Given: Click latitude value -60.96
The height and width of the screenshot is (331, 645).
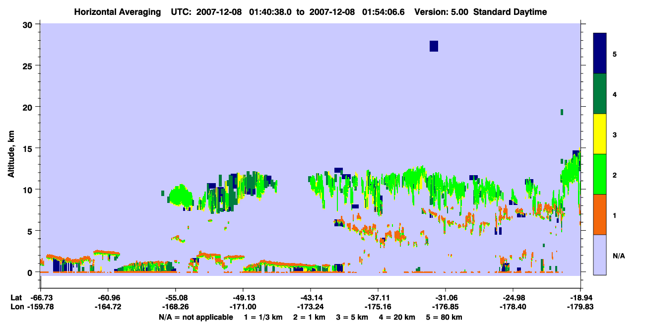Looking at the screenshot, I should [x=108, y=298].
